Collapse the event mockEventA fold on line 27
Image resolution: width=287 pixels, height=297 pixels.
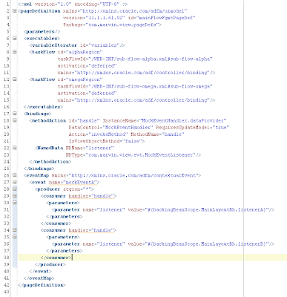coord(15,182)
